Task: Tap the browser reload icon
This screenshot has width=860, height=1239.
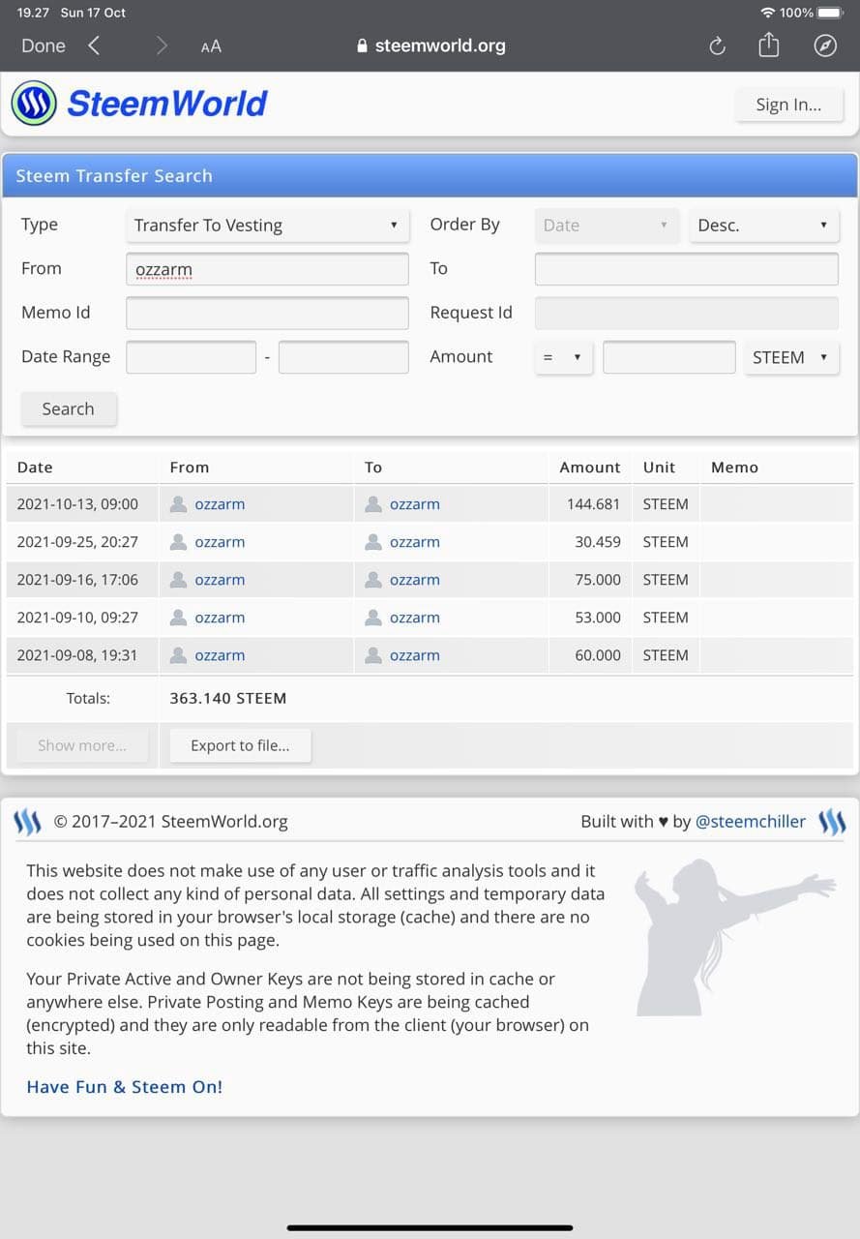Action: pyautogui.click(x=717, y=45)
